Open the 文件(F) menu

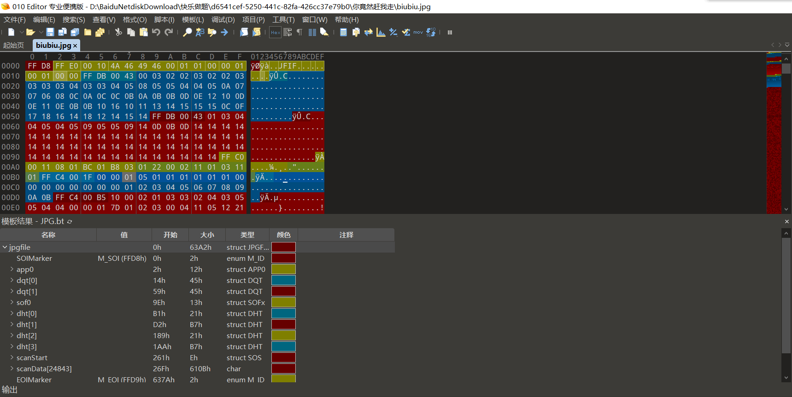click(15, 20)
